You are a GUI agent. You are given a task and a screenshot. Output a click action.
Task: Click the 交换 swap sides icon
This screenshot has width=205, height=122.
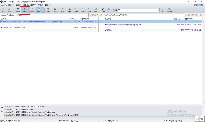[103, 10]
